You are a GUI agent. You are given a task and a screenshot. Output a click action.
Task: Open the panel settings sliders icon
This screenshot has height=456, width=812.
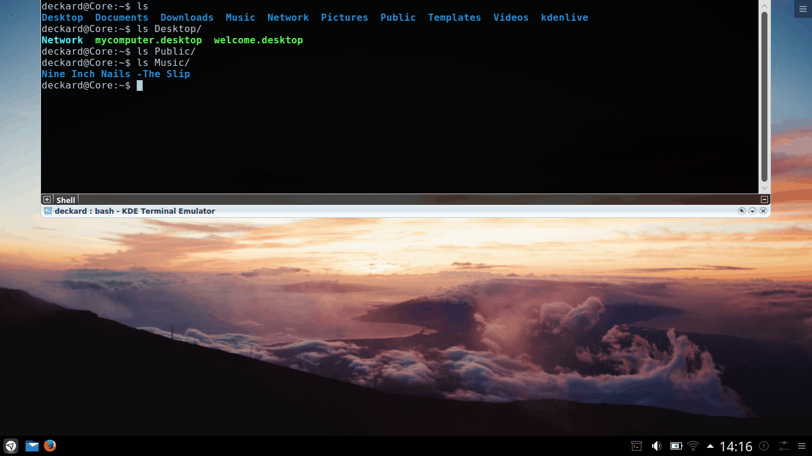(784, 446)
